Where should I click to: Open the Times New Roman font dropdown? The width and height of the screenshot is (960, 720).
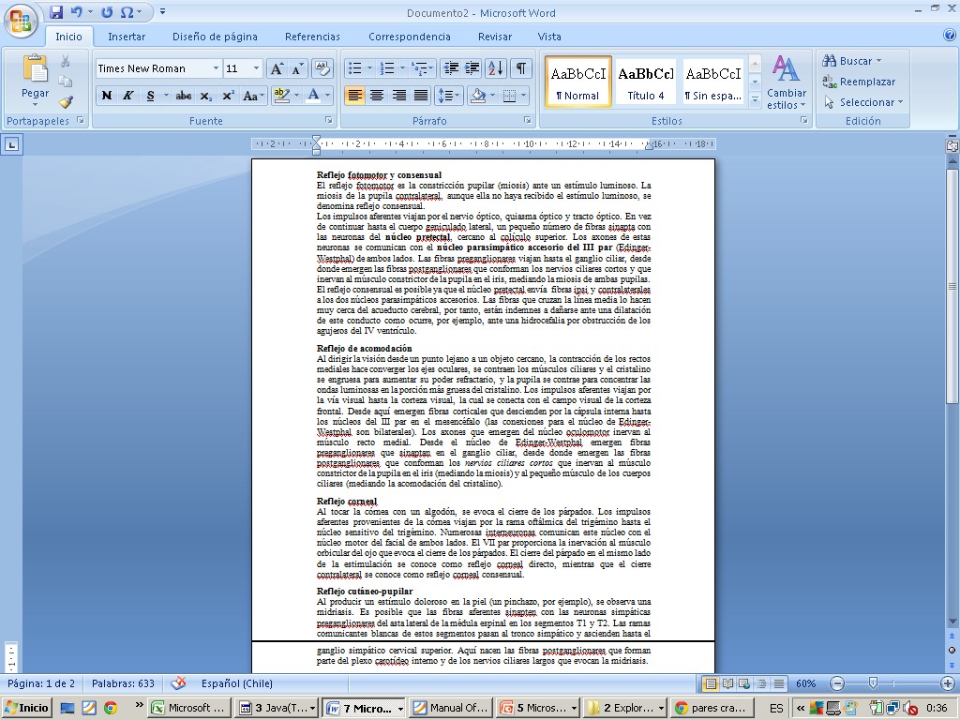pyautogui.click(x=216, y=68)
